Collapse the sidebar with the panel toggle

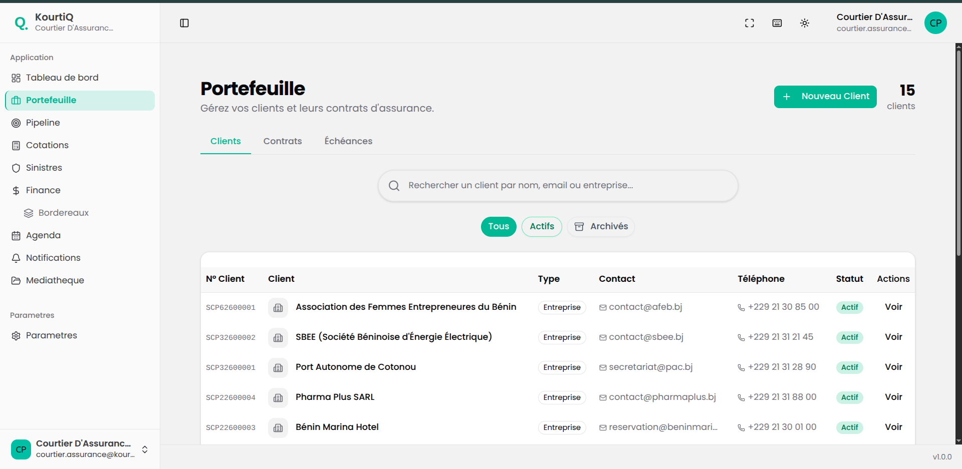click(x=184, y=23)
